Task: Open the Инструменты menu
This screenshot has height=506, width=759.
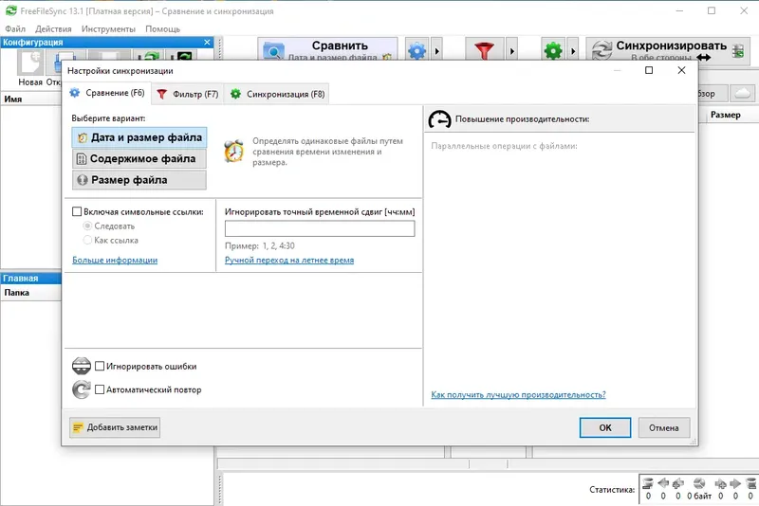Action: coord(108,29)
